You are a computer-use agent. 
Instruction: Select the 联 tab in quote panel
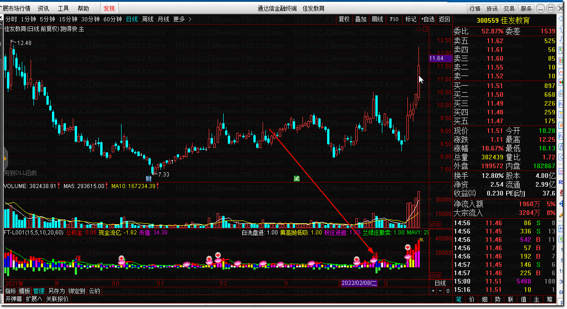pyautogui.click(x=511, y=299)
